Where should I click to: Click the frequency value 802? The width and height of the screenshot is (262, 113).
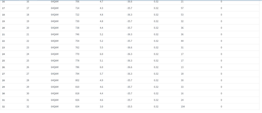tap(77, 80)
